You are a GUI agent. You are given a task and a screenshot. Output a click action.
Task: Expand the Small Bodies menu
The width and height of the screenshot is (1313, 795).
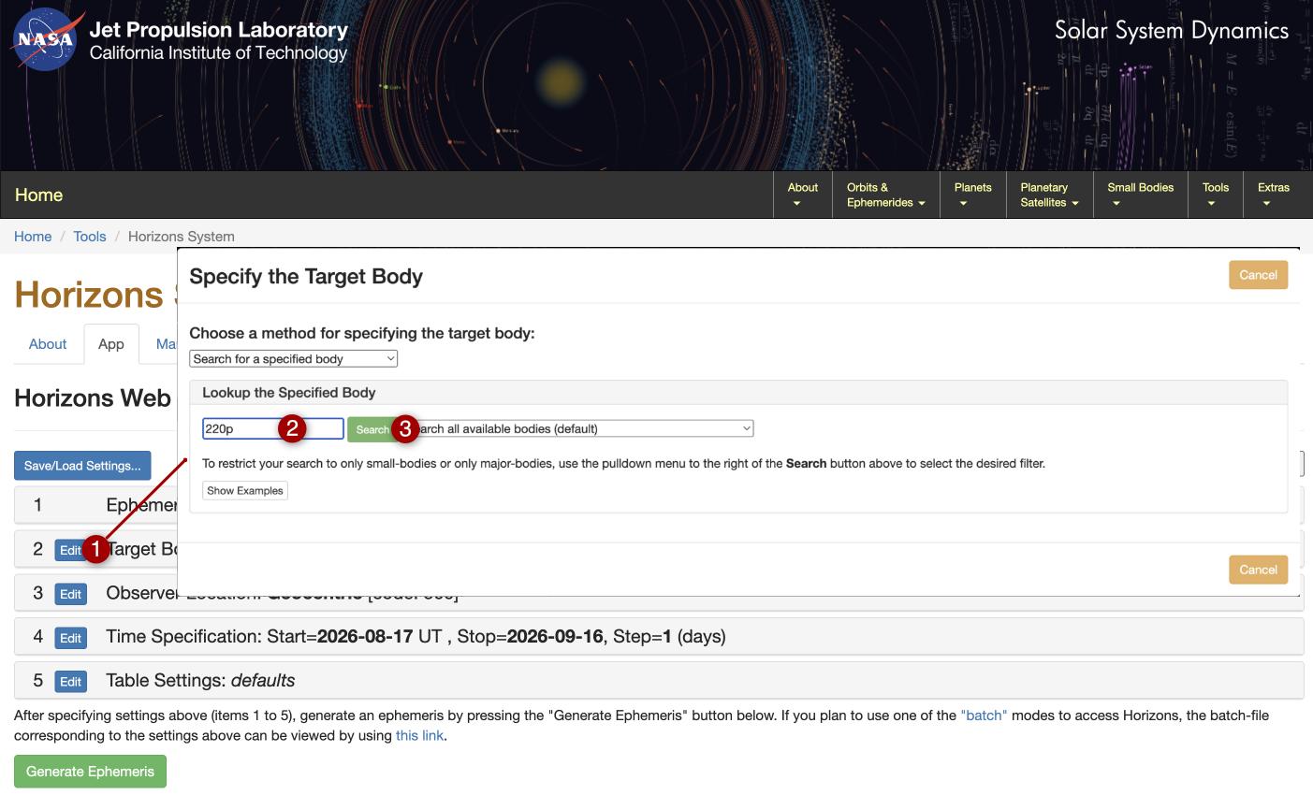pyautogui.click(x=1140, y=195)
